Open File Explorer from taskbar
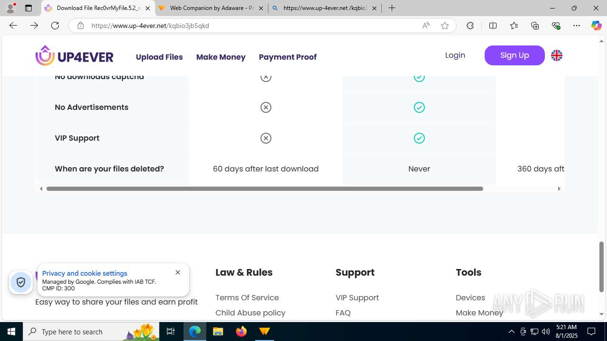607x341 pixels. point(218,332)
